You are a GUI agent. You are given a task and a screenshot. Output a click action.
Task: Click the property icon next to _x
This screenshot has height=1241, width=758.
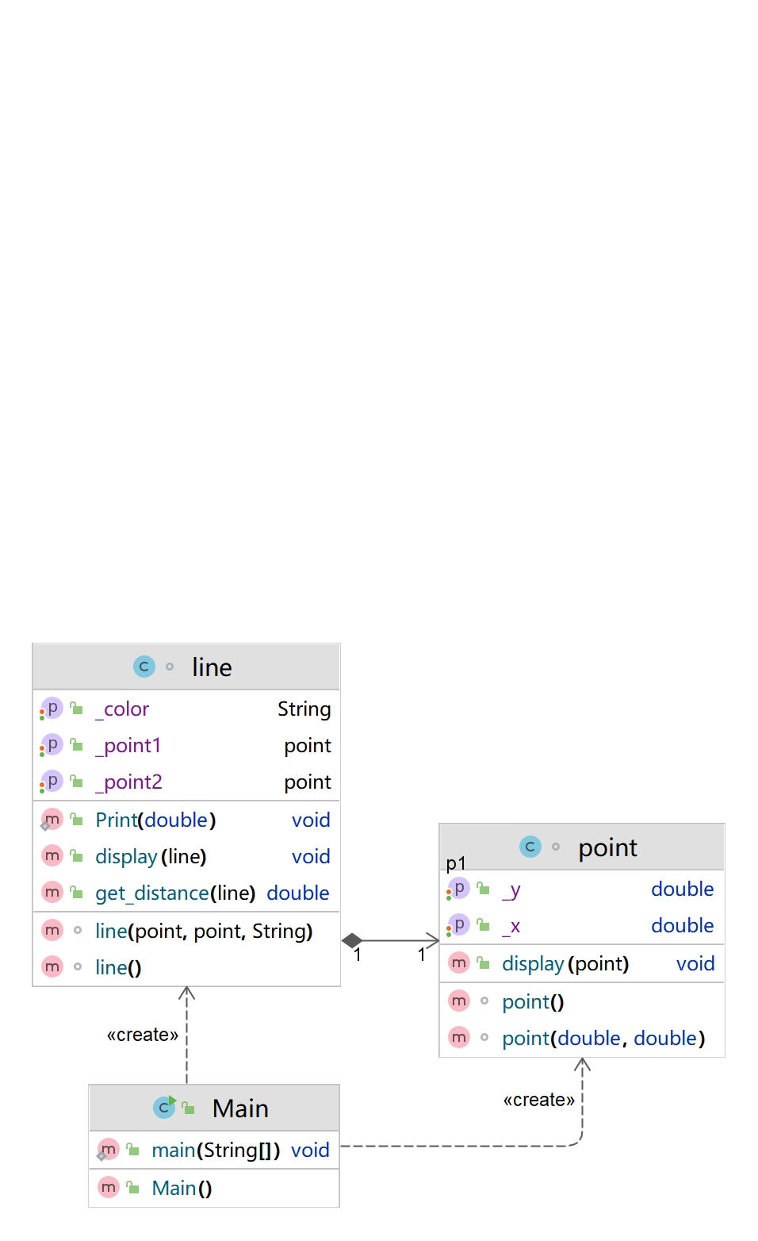point(458,925)
